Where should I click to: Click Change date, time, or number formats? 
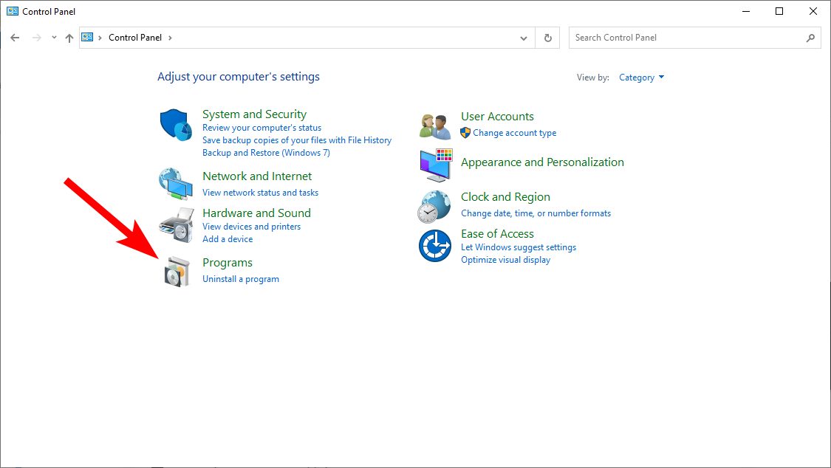[536, 213]
